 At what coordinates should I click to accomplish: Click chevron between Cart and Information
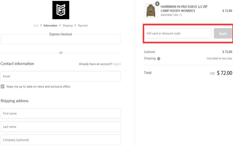(x=41, y=26)
